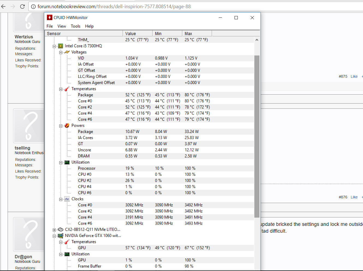The height and width of the screenshot is (271, 363).
Task: Collapse the GPU Utilization section
Action: tap(61, 254)
